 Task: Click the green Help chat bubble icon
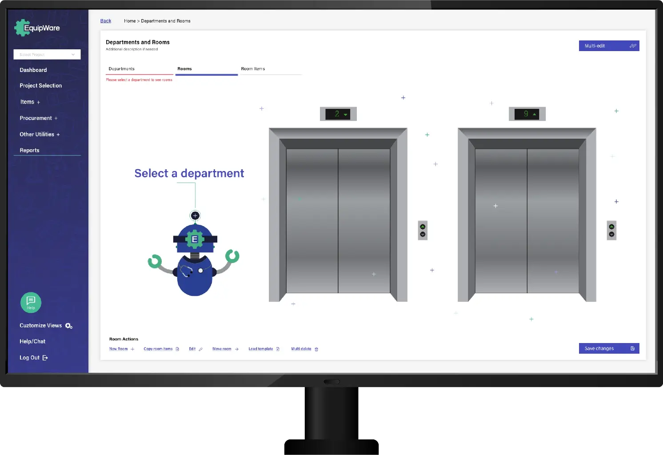pos(31,302)
